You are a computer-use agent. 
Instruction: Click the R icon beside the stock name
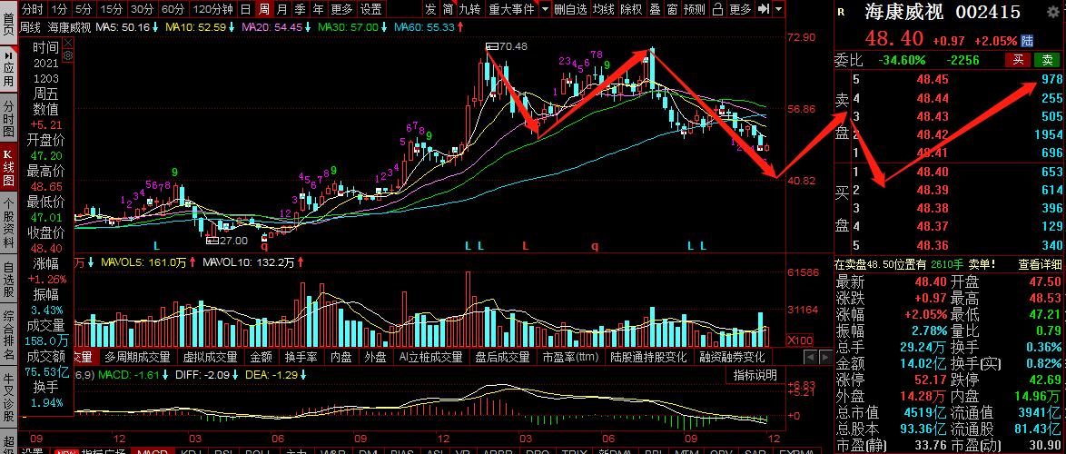tap(841, 13)
